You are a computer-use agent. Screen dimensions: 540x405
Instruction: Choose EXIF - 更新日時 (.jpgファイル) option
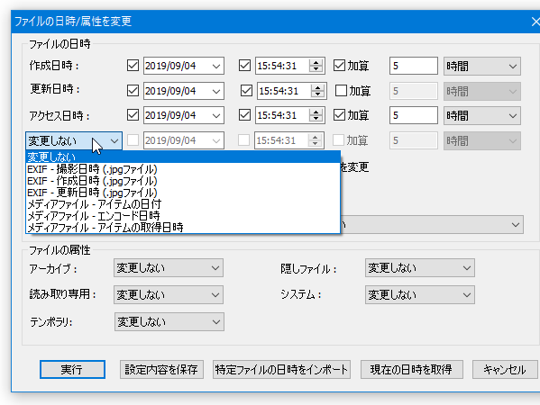183,193
